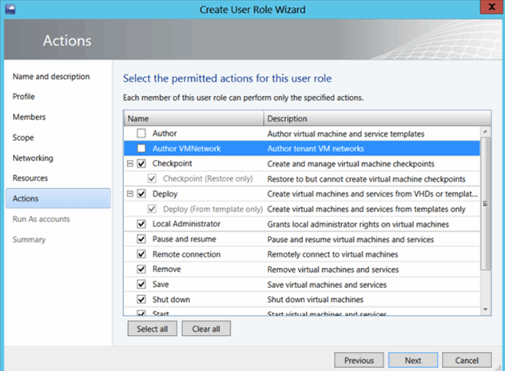Switch to the Networking page
505x371 pixels.
(x=33, y=158)
